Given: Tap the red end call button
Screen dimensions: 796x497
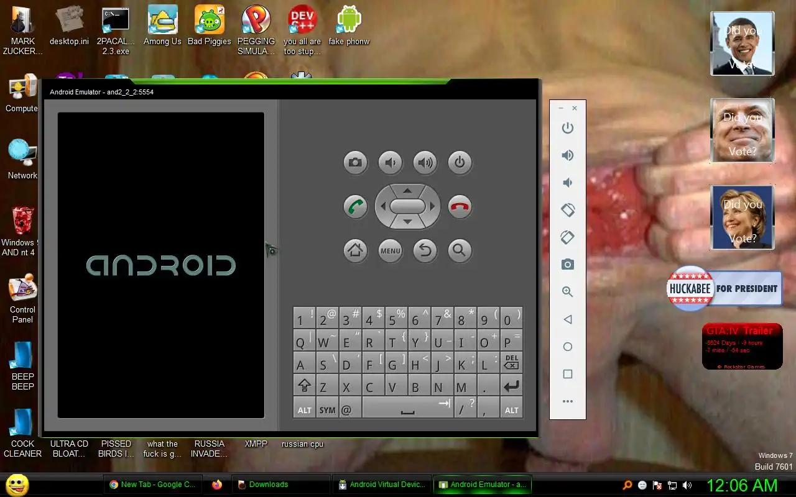Looking at the screenshot, I should tap(460, 206).
